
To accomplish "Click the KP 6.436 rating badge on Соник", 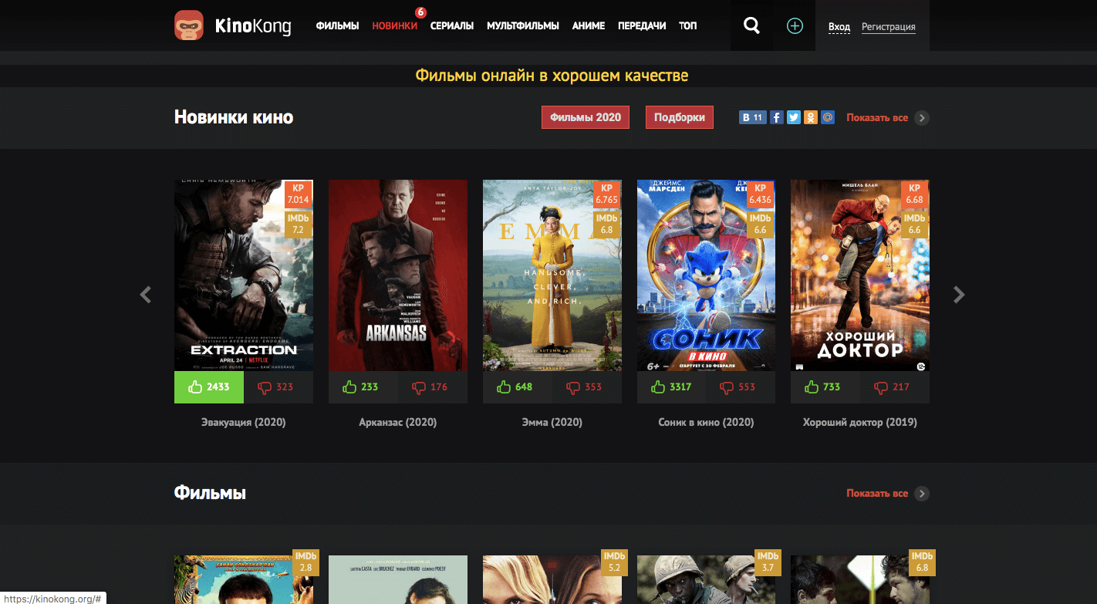I will coord(760,194).
